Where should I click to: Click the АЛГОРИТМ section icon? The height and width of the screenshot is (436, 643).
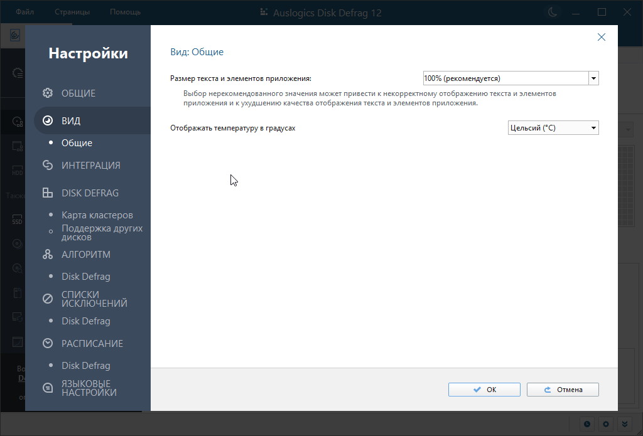(48, 254)
